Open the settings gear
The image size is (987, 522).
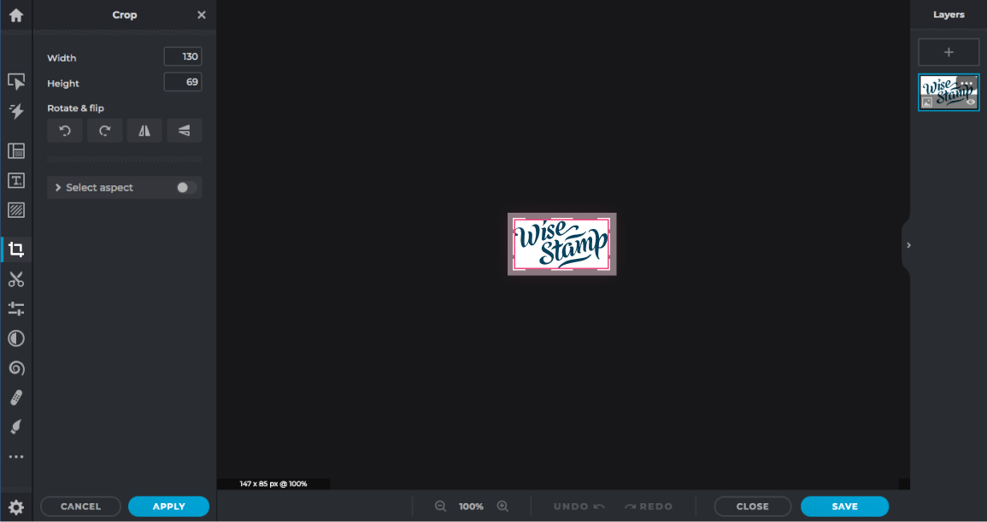click(15, 507)
